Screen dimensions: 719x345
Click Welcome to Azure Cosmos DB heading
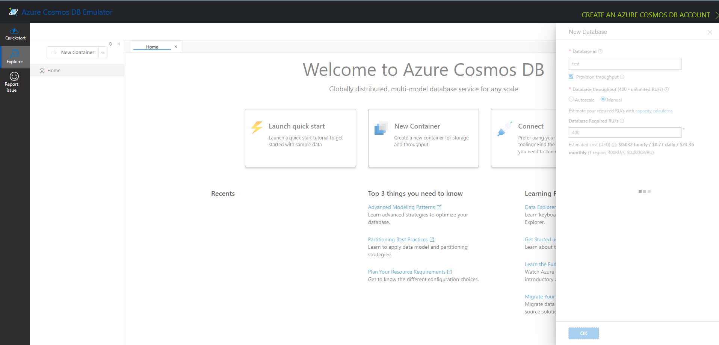pos(423,70)
